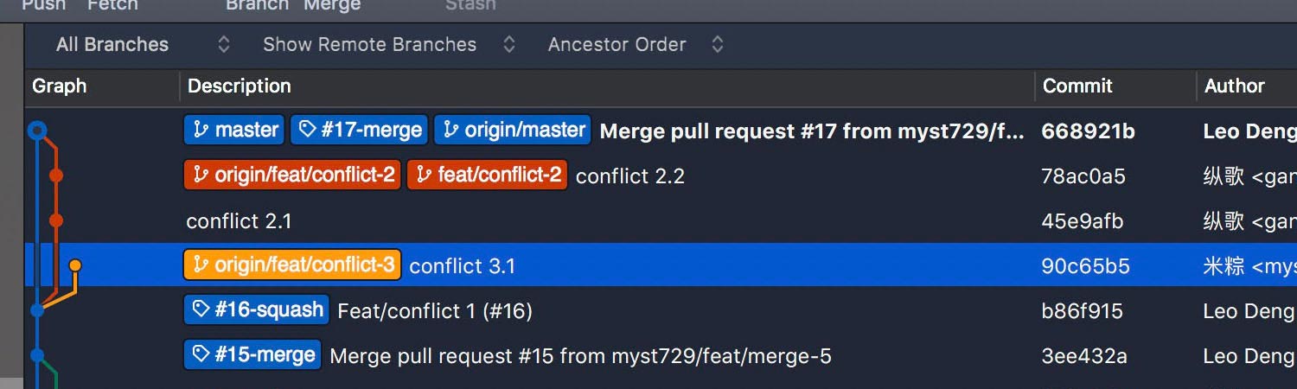Click the orange graph node of conflict 3.1
Image resolution: width=1297 pixels, height=389 pixels.
75,265
